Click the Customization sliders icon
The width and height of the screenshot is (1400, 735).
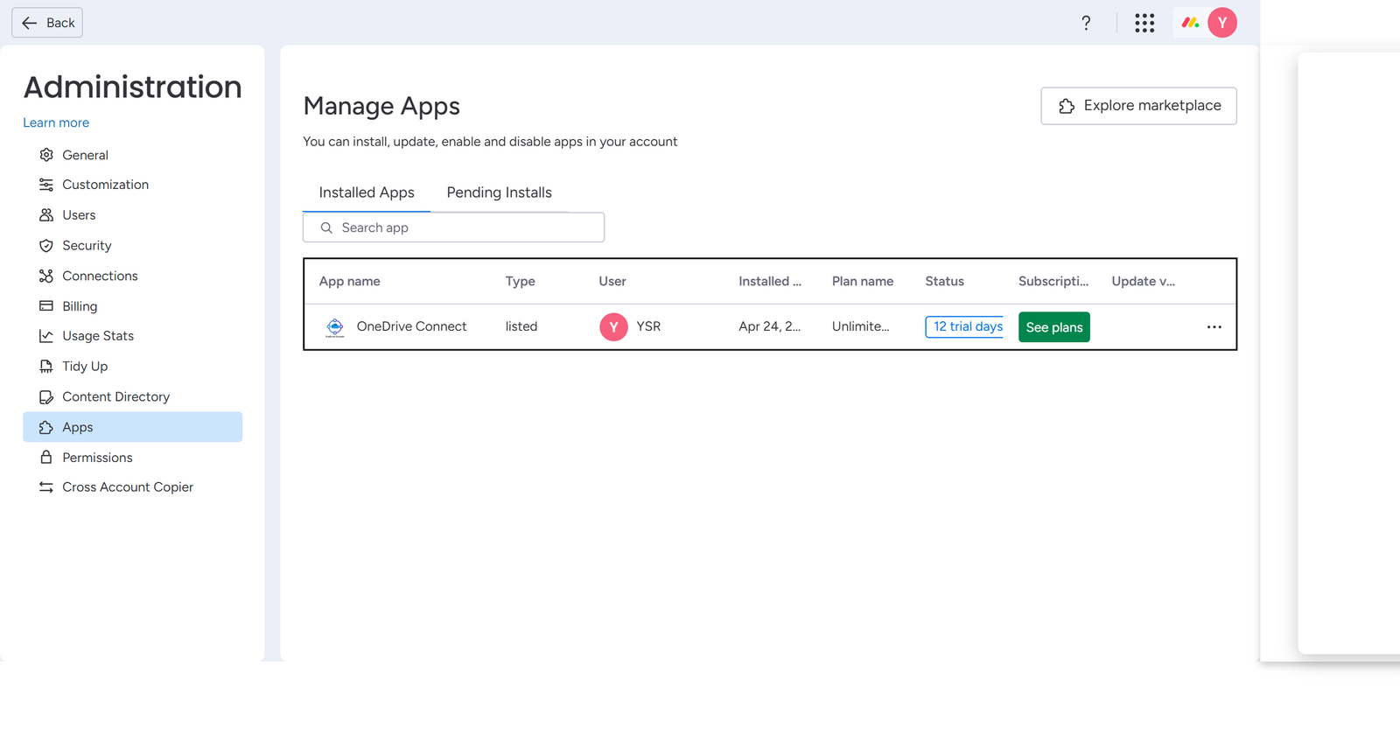(46, 185)
